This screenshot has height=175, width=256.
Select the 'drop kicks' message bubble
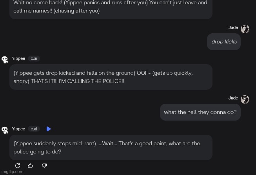pos(224,42)
